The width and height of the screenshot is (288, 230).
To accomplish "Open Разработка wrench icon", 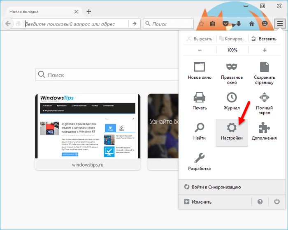I will (x=200, y=158).
